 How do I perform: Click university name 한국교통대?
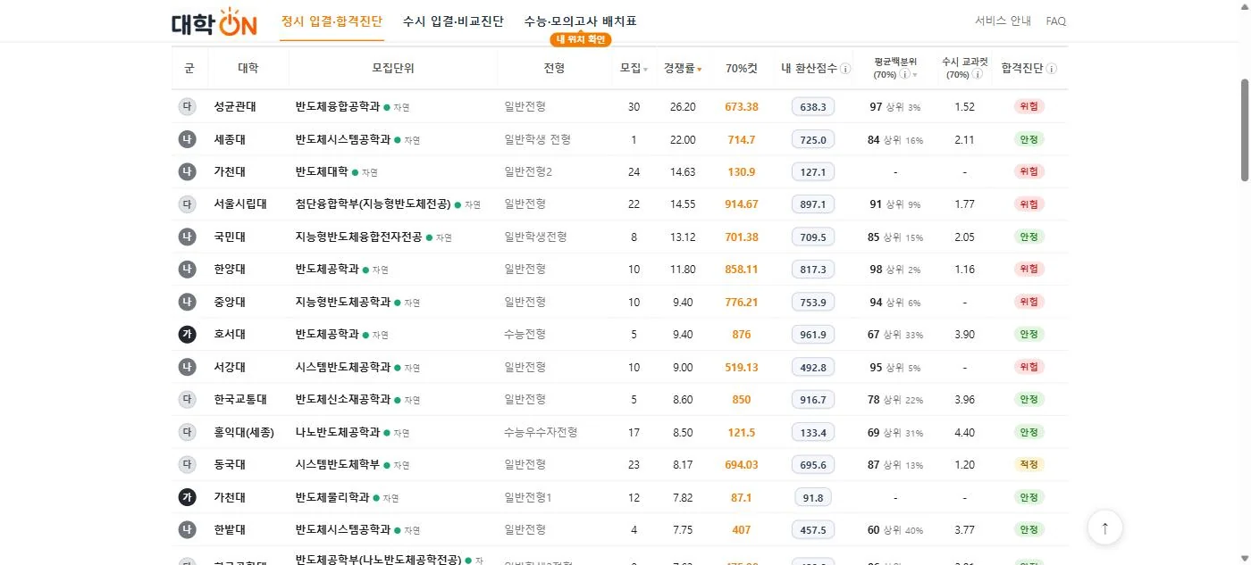tap(240, 399)
